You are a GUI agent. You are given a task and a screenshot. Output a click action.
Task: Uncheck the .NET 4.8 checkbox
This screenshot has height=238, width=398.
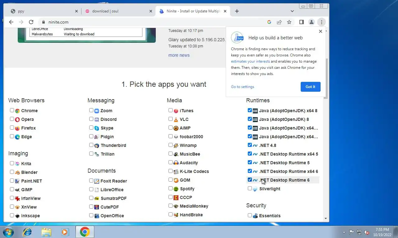(250, 145)
